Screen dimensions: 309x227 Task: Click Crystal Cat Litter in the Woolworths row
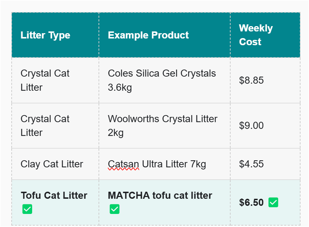(x=45, y=126)
